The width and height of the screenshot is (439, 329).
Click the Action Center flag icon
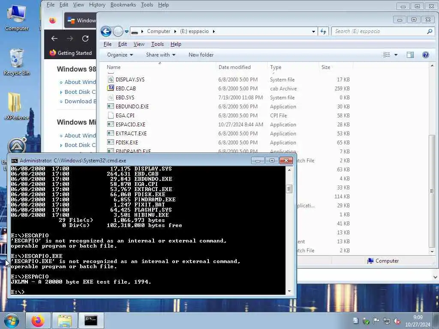[x=376, y=321]
